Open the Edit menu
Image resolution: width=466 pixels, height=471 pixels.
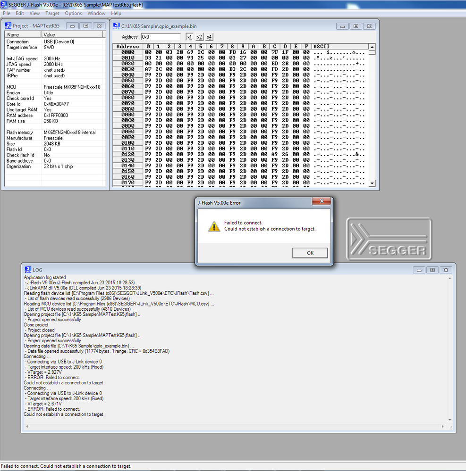coord(20,13)
